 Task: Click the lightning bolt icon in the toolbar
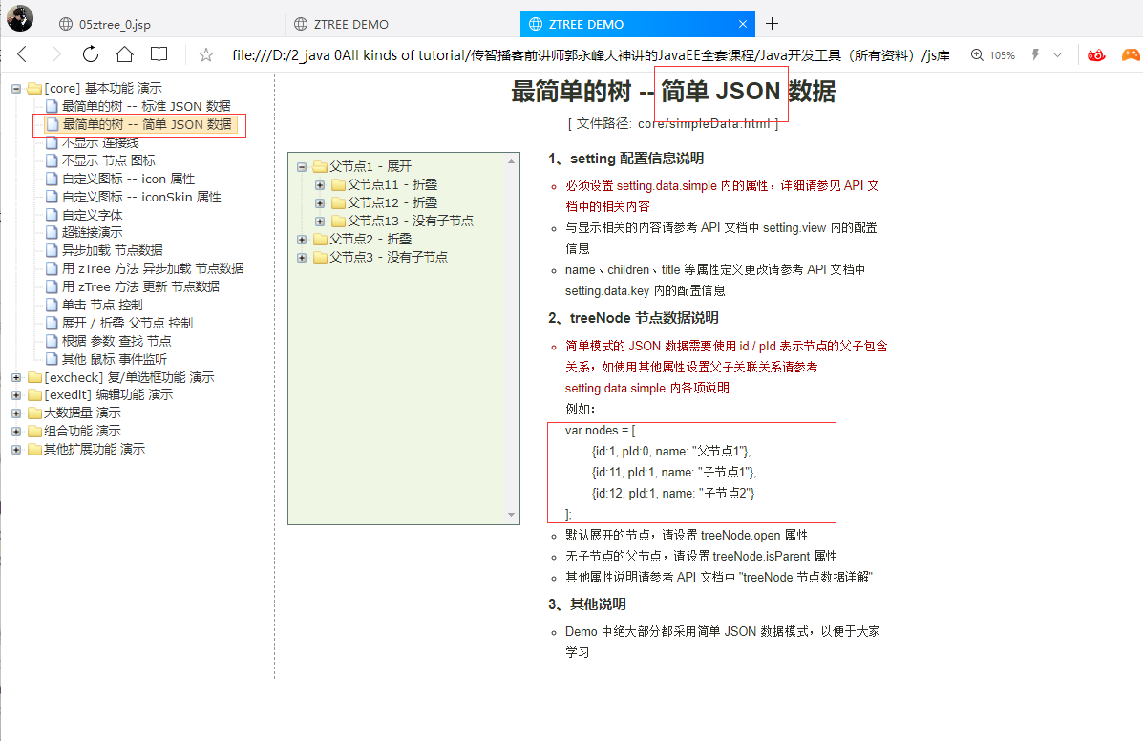[1034, 54]
